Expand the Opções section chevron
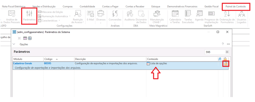 [x=14, y=44]
